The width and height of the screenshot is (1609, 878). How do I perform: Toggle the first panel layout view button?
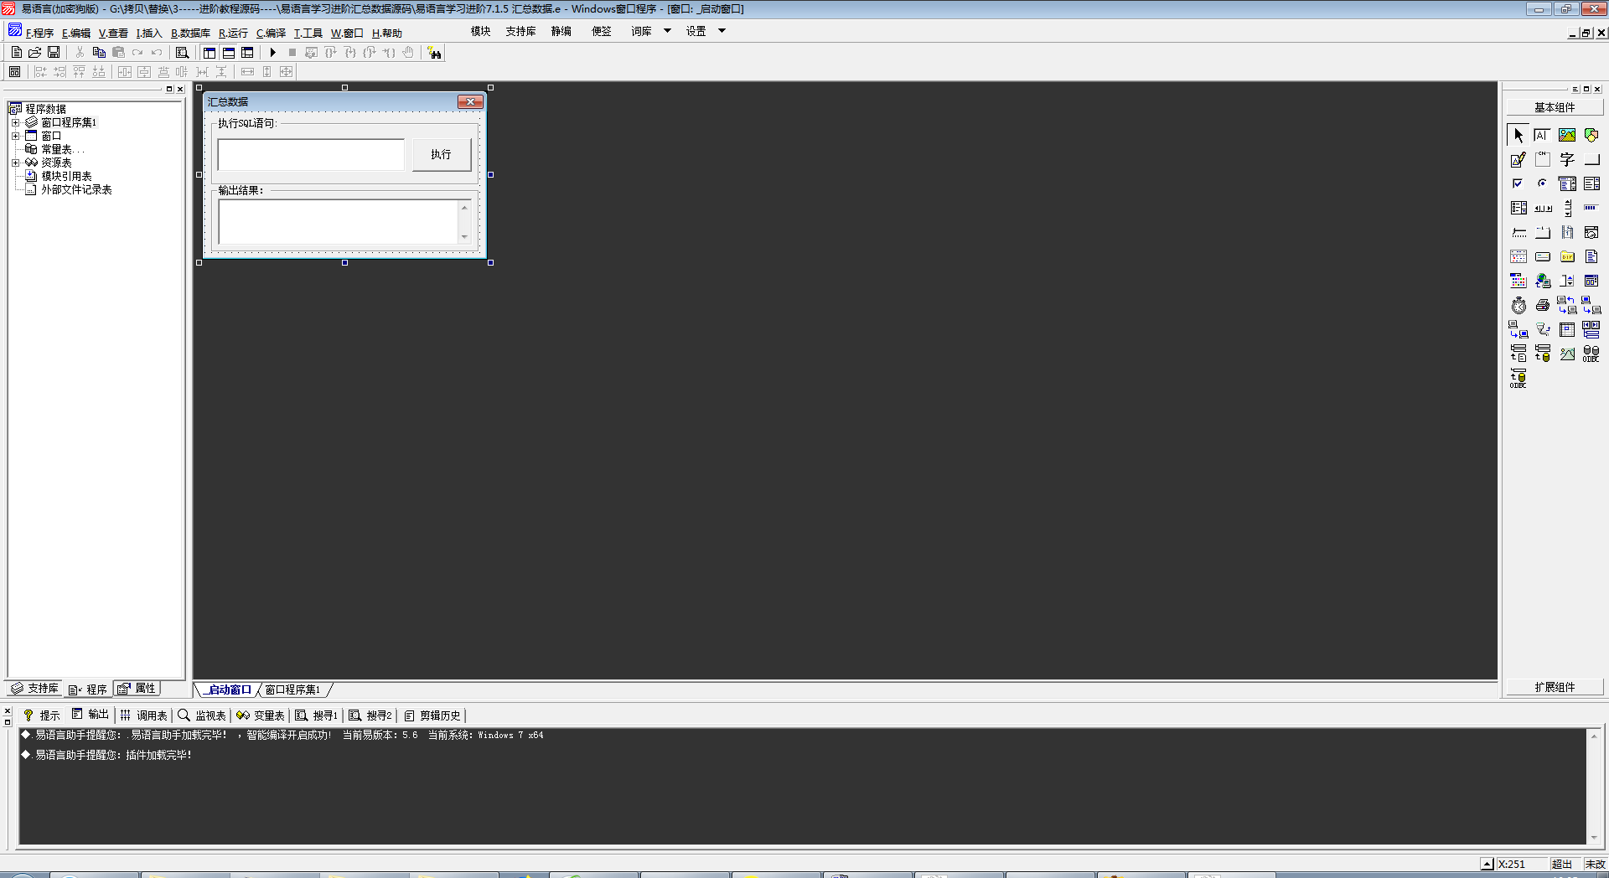click(210, 53)
